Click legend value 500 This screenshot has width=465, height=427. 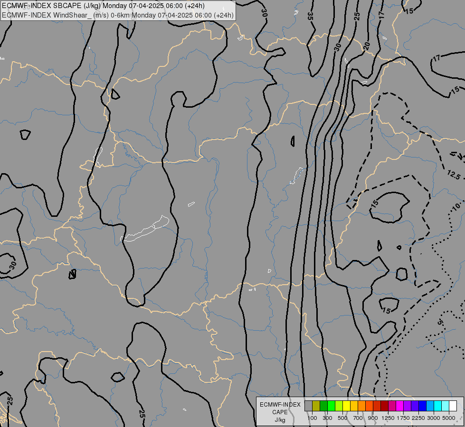342,418
